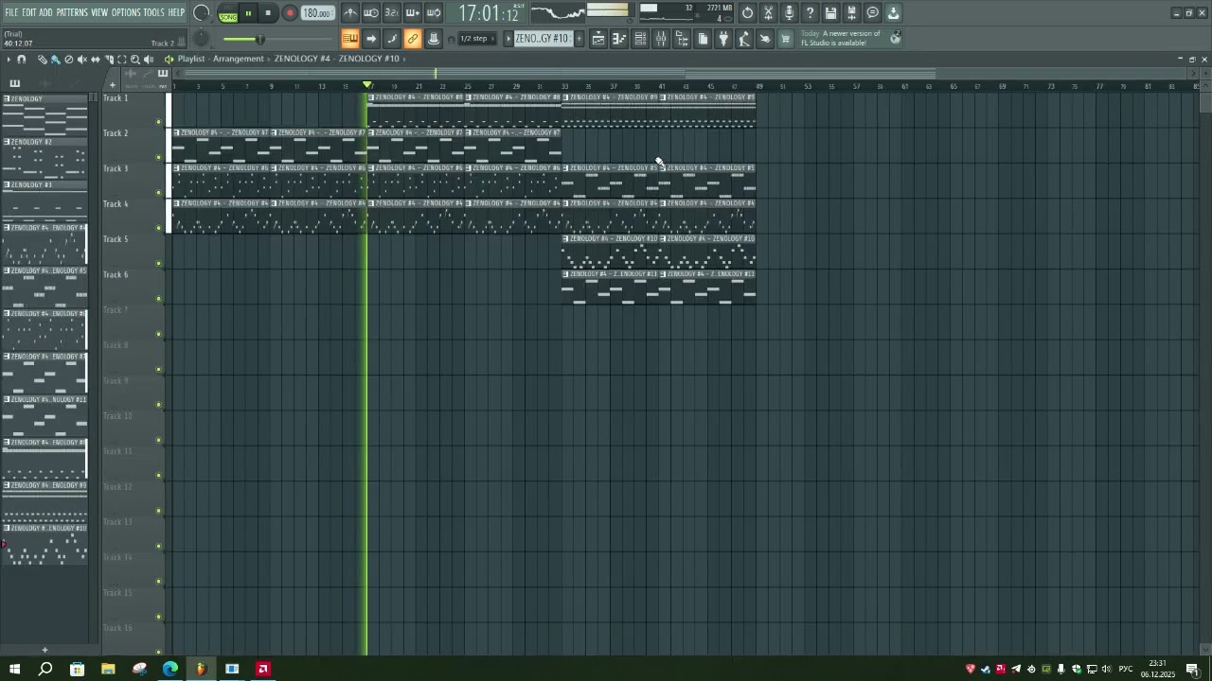Select the Mute tool
The height and width of the screenshot is (681, 1212).
[x=82, y=60]
